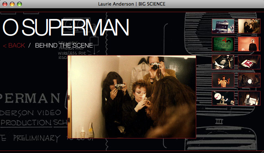Go back using the red BACK link
This screenshot has width=264, height=153.
(14, 45)
